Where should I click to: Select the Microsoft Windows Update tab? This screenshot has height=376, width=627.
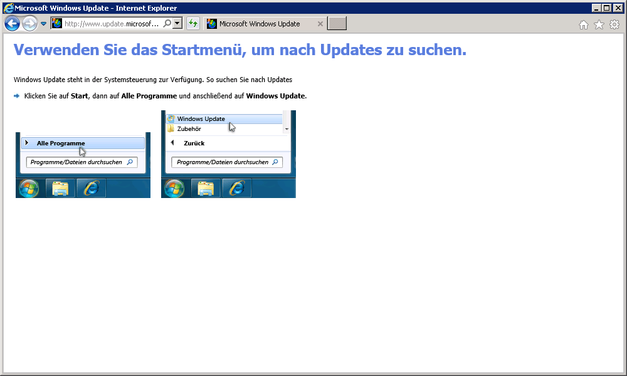pyautogui.click(x=265, y=24)
